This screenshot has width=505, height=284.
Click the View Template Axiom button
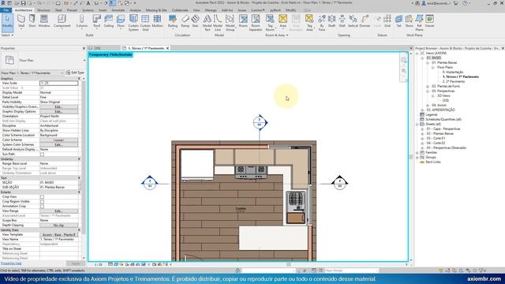point(58,235)
